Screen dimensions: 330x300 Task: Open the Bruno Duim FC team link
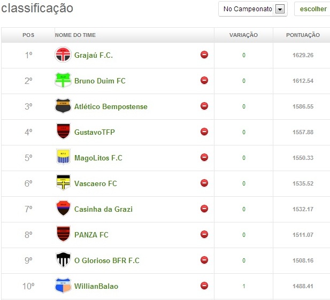[x=100, y=81]
